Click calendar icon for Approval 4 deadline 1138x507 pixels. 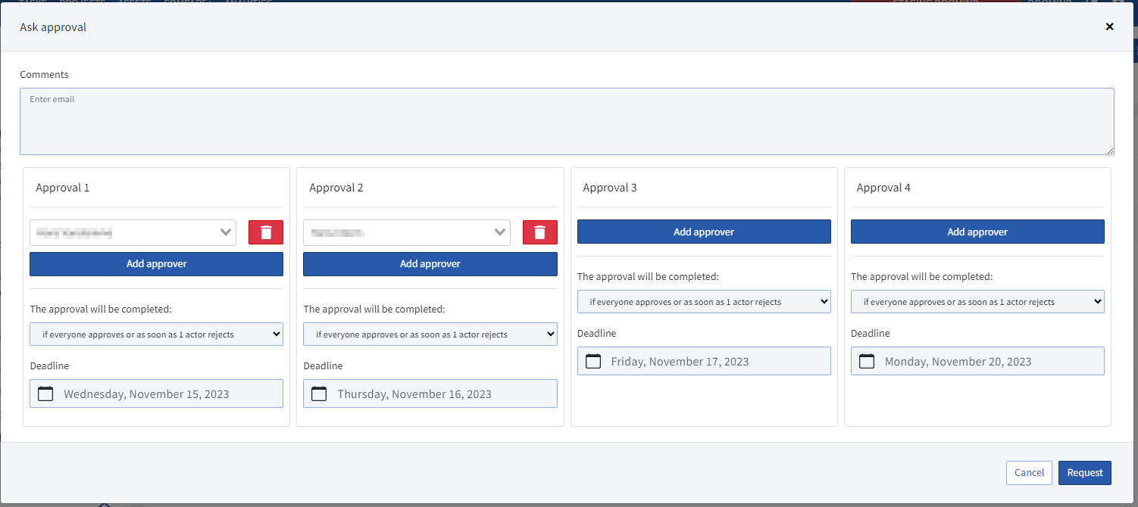pos(867,361)
